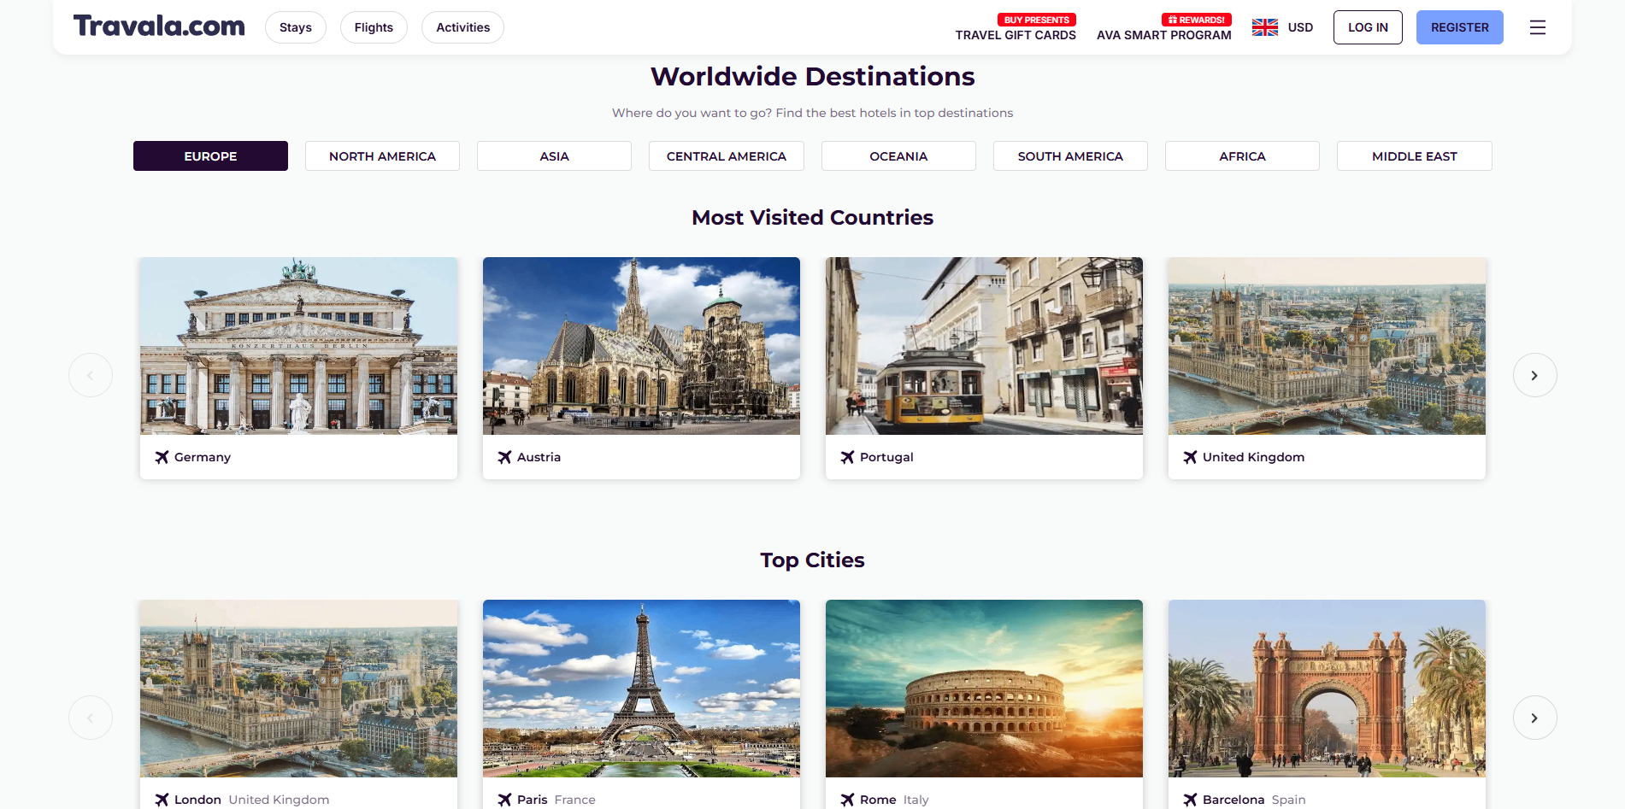
Task: Select the OCEANIA destinations tab
Action: pos(898,155)
